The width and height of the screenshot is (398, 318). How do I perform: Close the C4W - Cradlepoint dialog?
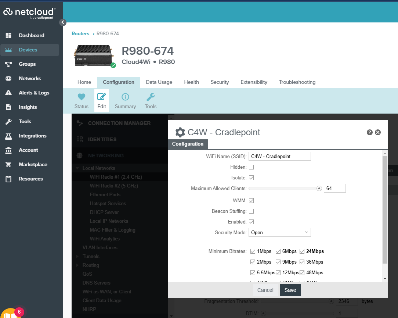(x=378, y=132)
